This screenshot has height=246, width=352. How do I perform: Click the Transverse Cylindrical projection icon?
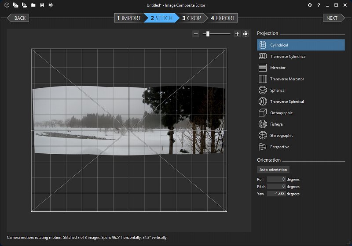click(x=263, y=56)
